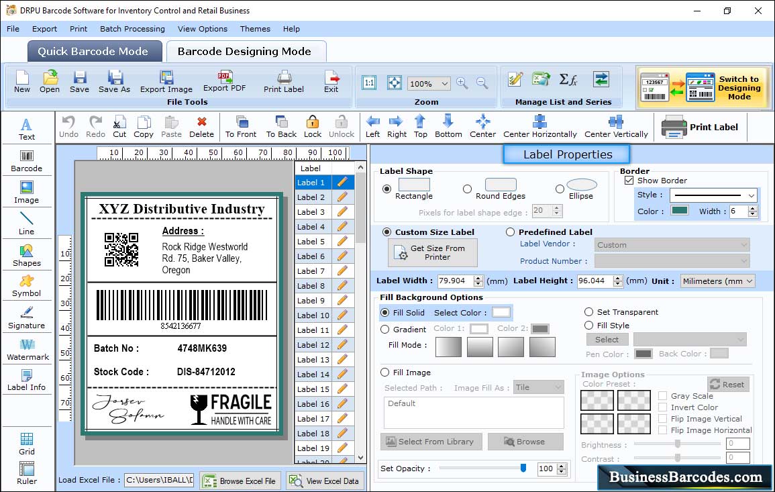Choose the Image tool in sidebar
This screenshot has width=775, height=492.
[27, 193]
